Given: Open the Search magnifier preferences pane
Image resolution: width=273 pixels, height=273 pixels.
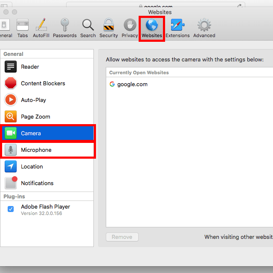Looking at the screenshot, I should [x=88, y=28].
